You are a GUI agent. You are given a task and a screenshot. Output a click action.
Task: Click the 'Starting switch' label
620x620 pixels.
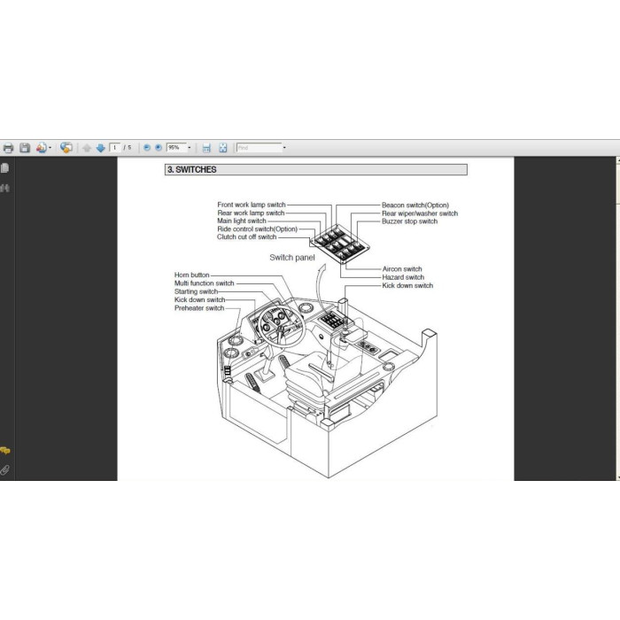pos(196,291)
